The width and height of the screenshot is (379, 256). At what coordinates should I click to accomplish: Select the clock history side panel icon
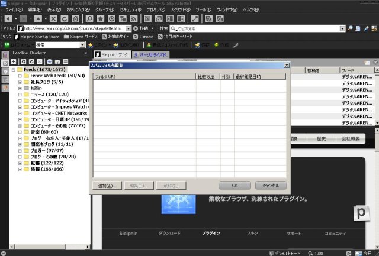[5, 72]
